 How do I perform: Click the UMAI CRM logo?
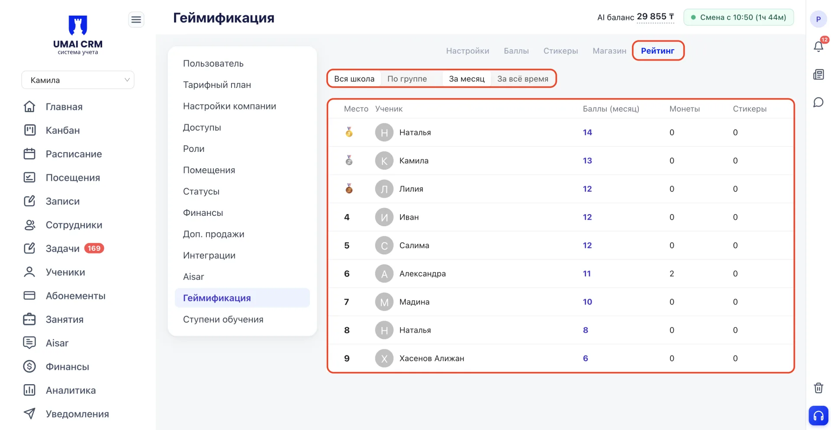78,35
